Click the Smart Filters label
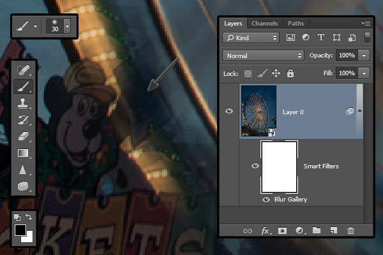383x255 pixels. pos(321,166)
